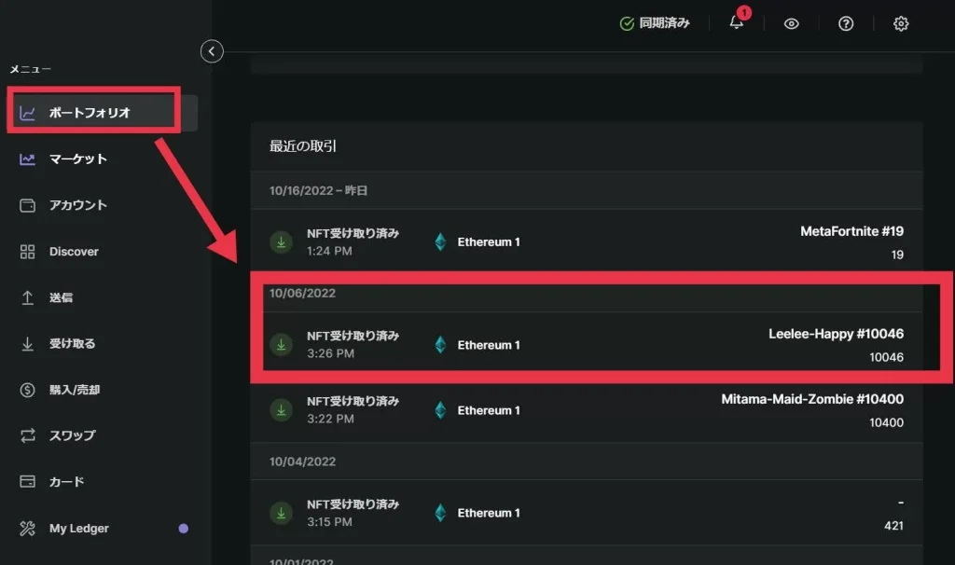Open the MetaFortnite #19 transaction row

point(587,241)
